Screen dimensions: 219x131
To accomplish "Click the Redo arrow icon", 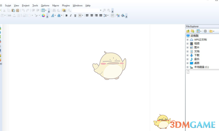I will [28, 10].
